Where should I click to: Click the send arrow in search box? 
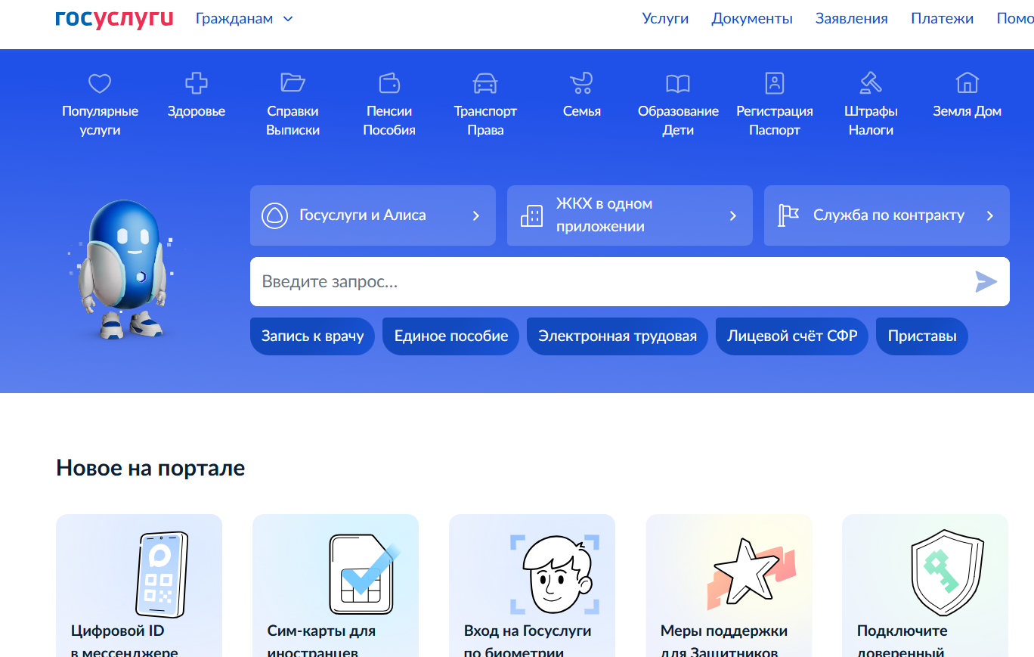986,282
